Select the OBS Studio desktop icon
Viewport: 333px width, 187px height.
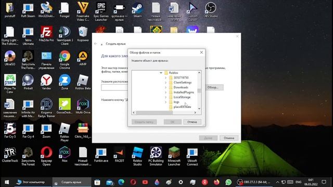click(x=210, y=10)
